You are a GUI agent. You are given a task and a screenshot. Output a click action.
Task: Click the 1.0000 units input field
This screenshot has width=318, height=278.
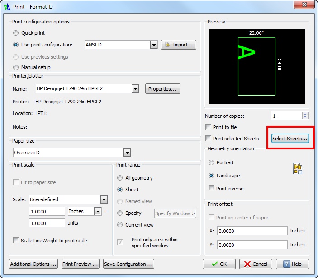coord(47,223)
